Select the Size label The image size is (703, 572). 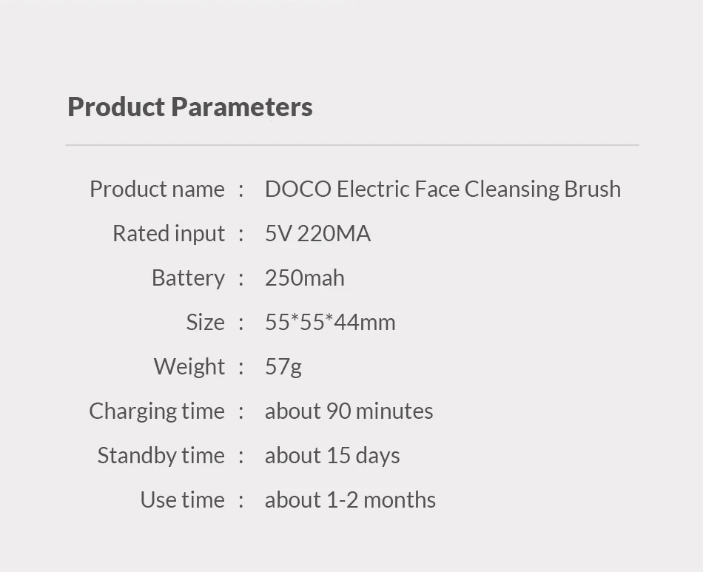tap(205, 322)
